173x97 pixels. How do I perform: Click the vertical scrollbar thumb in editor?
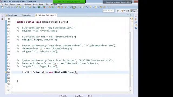click(130, 59)
